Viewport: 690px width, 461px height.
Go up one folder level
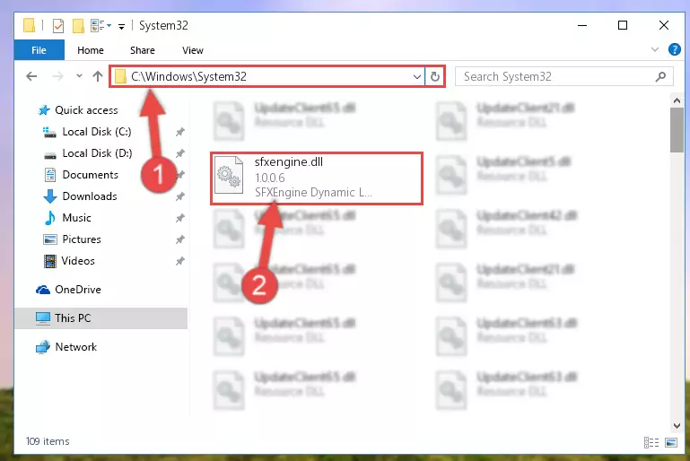98,76
